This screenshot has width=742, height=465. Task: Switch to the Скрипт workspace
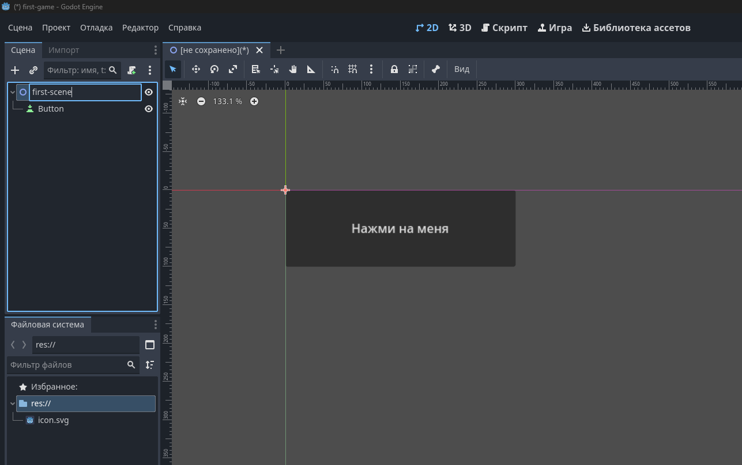pyautogui.click(x=504, y=28)
